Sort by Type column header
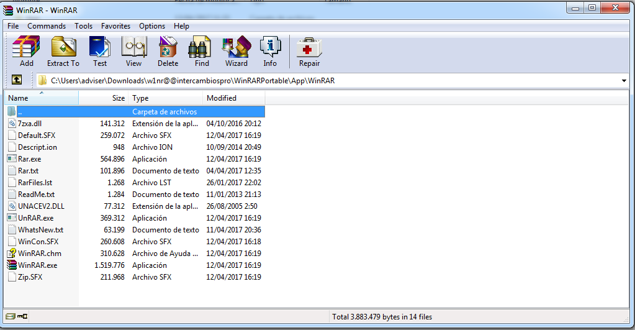 (166, 98)
